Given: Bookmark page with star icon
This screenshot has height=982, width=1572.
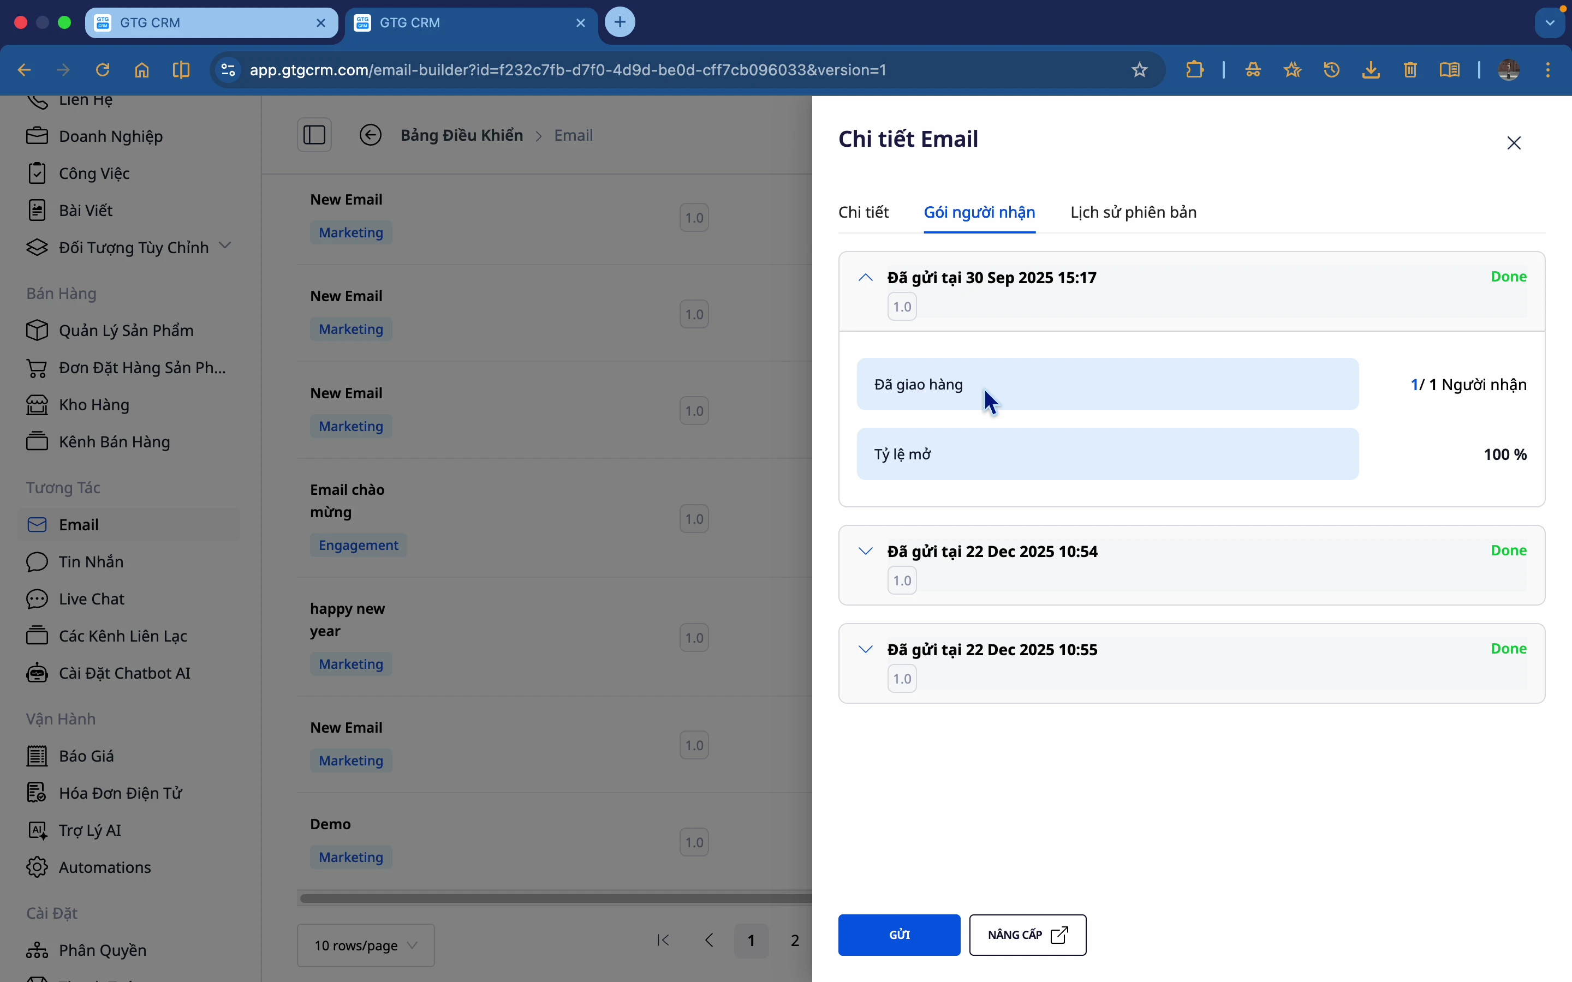Looking at the screenshot, I should click(x=1139, y=69).
